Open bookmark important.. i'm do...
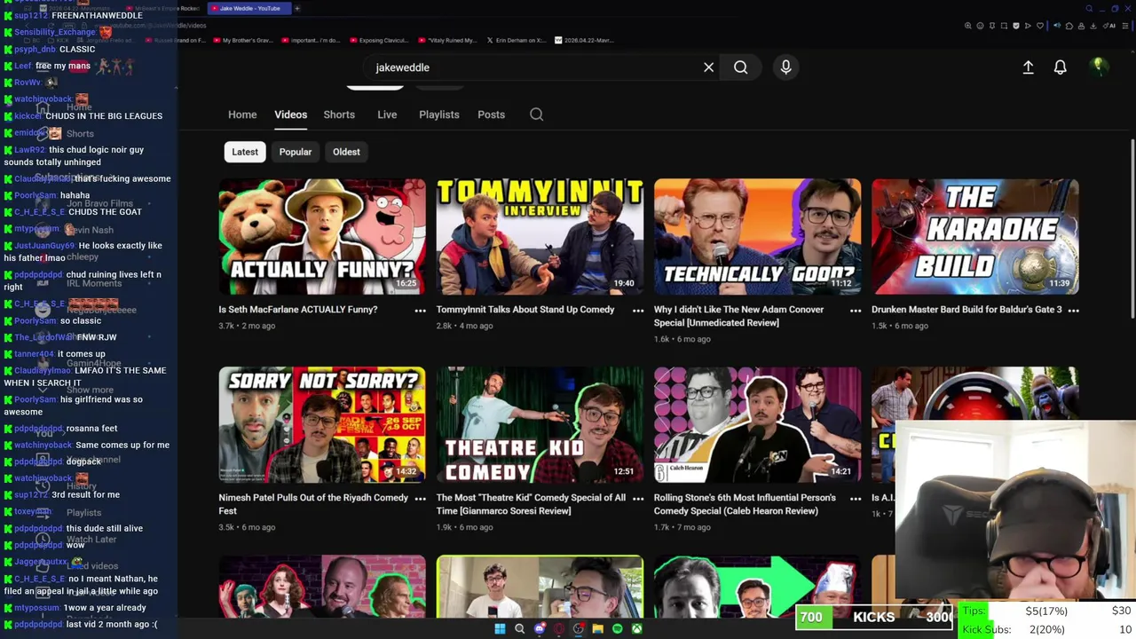 [x=311, y=40]
